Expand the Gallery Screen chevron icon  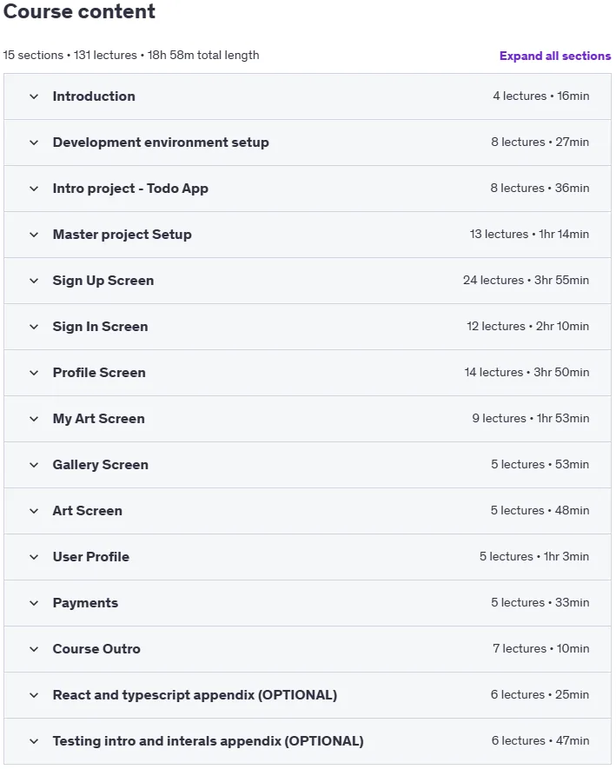(34, 466)
